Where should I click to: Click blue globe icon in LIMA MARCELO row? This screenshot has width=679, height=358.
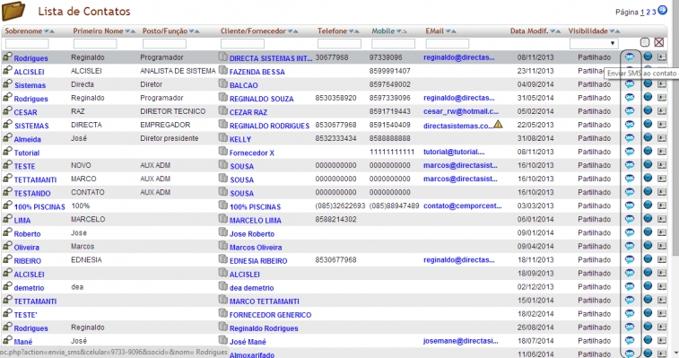648,218
